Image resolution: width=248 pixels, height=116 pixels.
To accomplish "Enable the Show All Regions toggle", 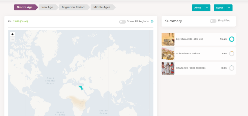I will 122,22.
